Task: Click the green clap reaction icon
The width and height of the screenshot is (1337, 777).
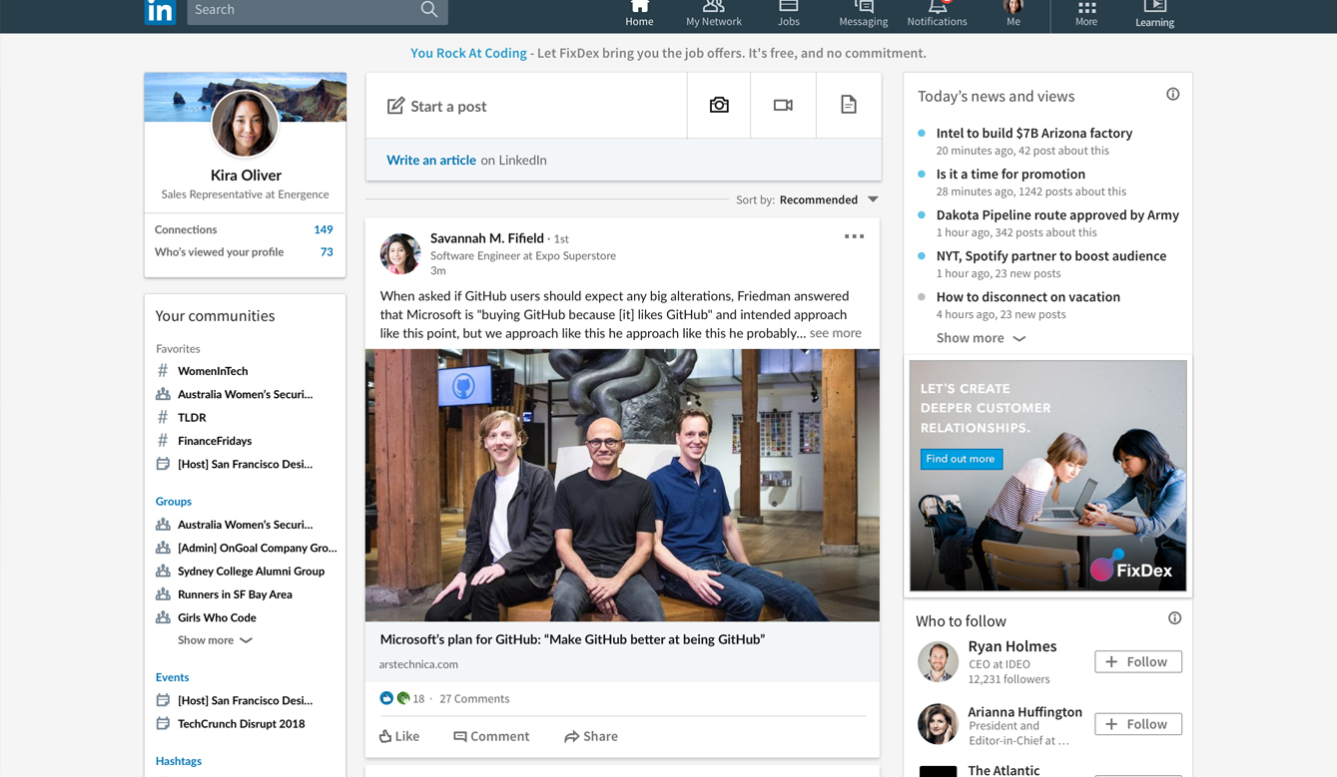Action: [x=402, y=698]
